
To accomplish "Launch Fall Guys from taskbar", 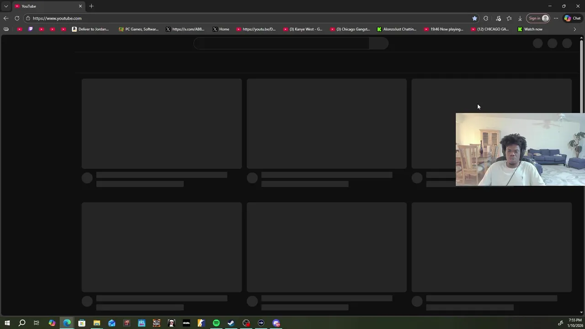I will [x=142, y=323].
